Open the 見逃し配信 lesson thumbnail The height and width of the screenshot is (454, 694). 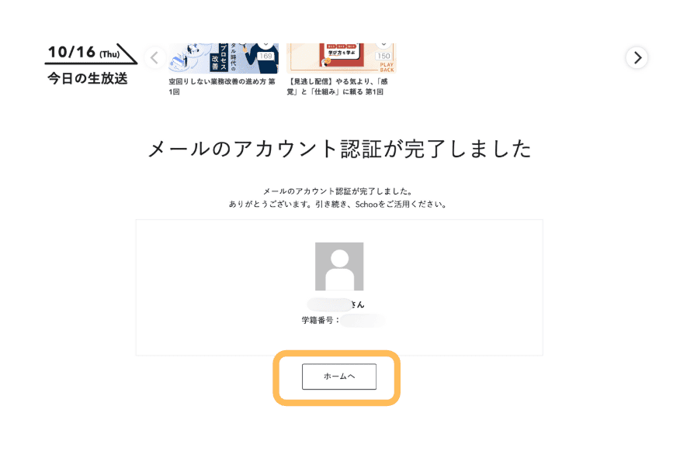click(342, 58)
